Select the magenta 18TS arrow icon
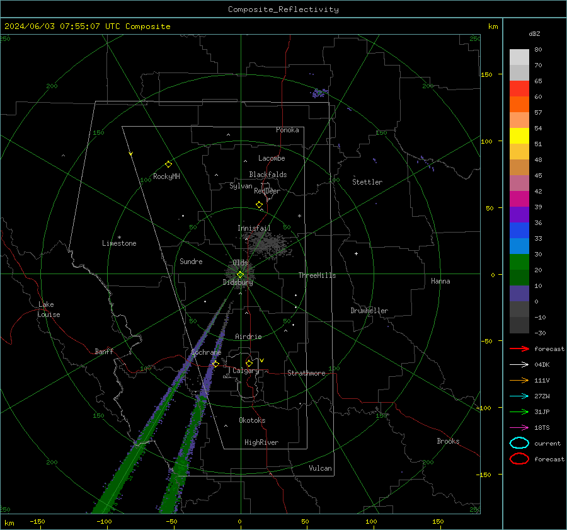This screenshot has height=530, width=567. click(519, 428)
